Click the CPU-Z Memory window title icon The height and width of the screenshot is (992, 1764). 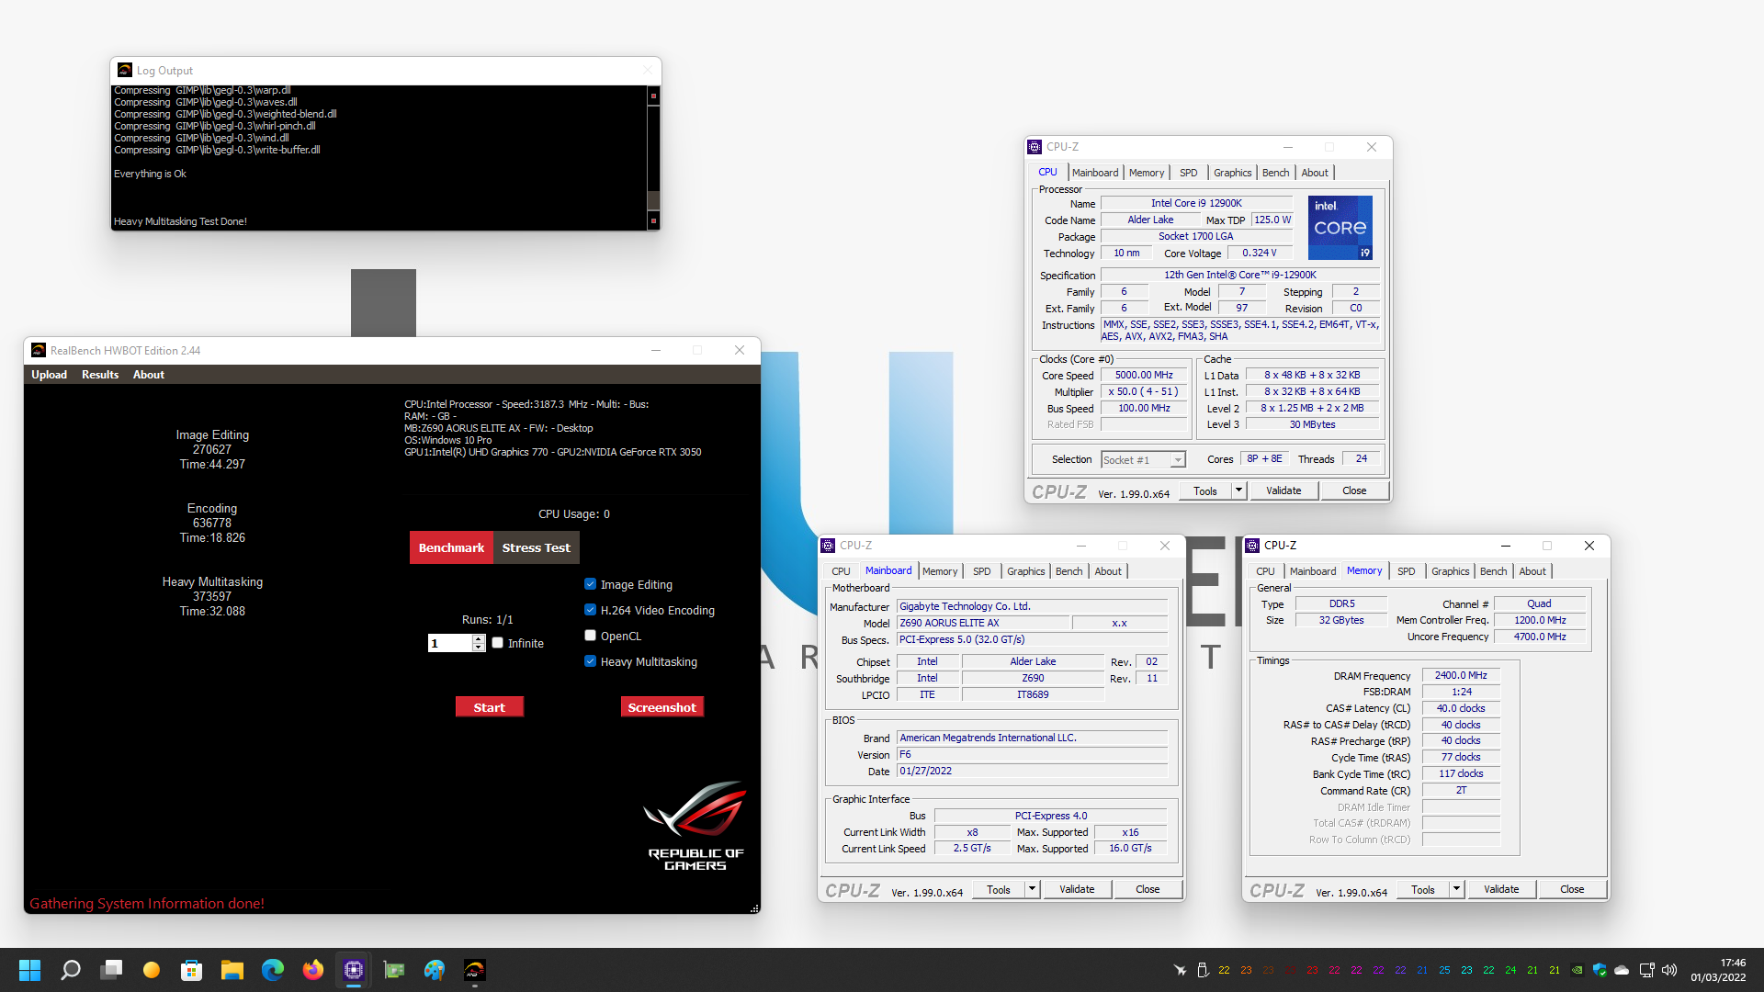[1252, 546]
